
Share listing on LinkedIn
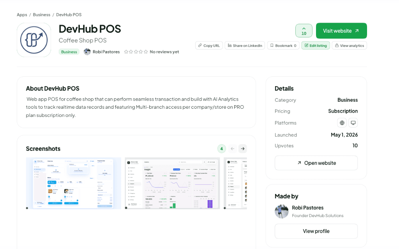pos(245,46)
